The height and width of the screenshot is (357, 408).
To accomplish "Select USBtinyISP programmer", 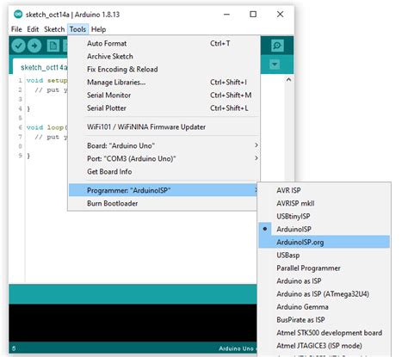I will coord(325,216).
